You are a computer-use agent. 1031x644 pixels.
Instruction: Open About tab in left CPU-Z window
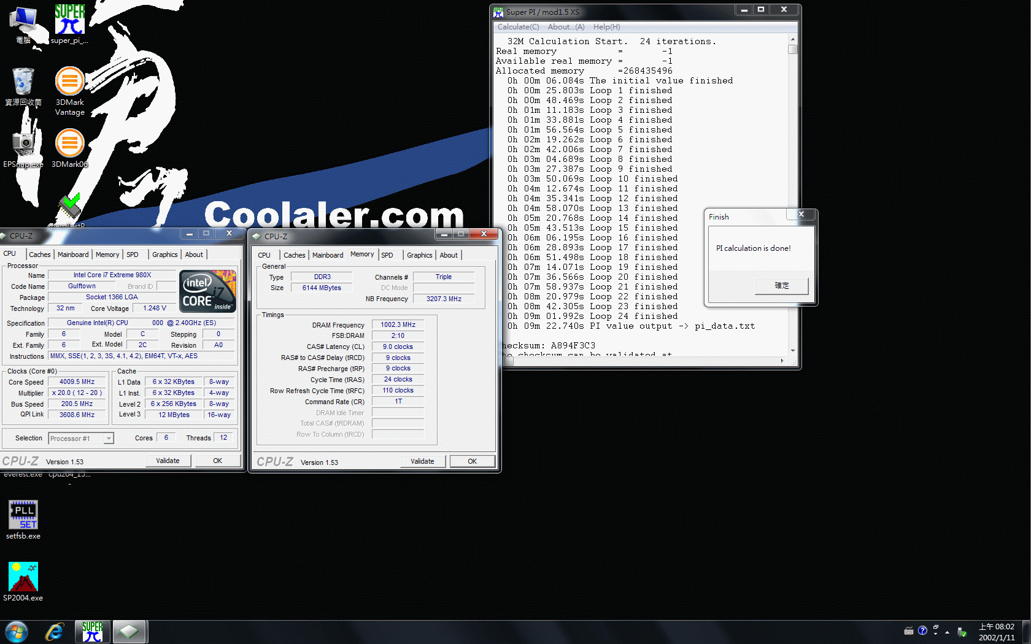point(194,255)
